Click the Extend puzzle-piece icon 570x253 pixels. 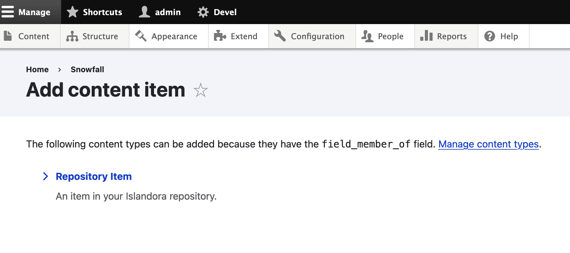point(220,36)
